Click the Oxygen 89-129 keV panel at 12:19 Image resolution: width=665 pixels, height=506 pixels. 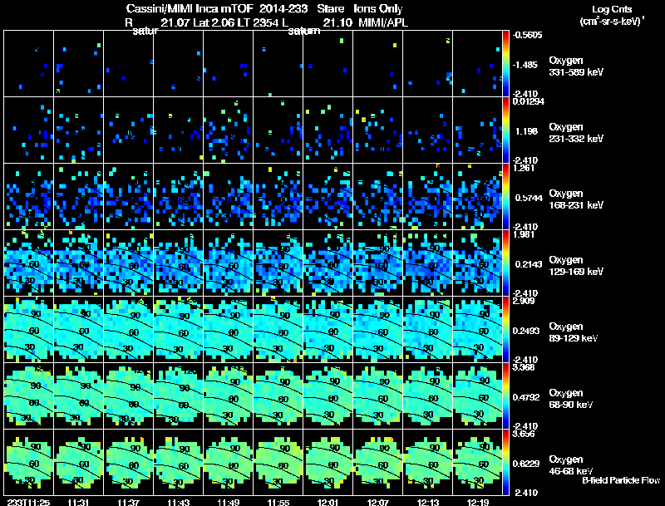[477, 329]
